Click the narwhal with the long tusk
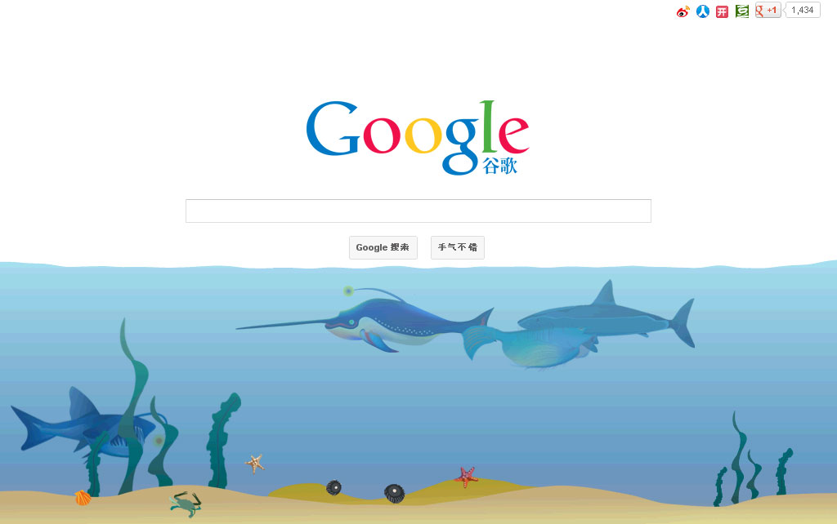Image resolution: width=837 pixels, height=524 pixels. pos(369,322)
